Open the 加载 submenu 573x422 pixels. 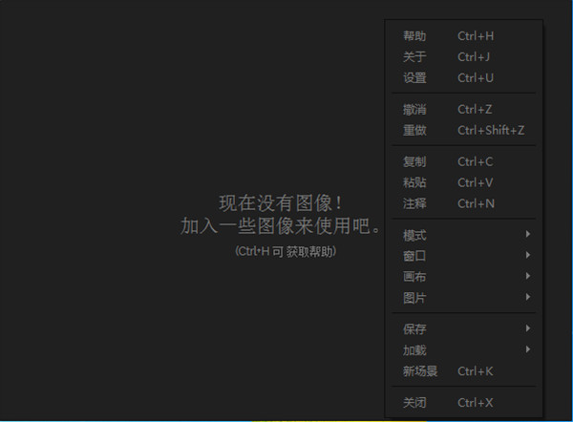pos(464,350)
